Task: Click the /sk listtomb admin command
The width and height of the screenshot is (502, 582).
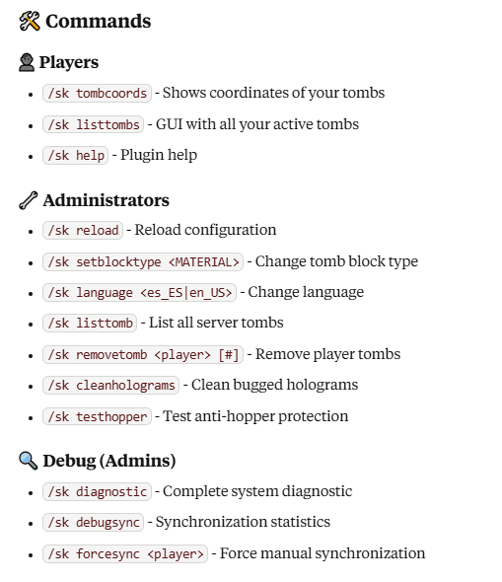Action: [x=90, y=323]
